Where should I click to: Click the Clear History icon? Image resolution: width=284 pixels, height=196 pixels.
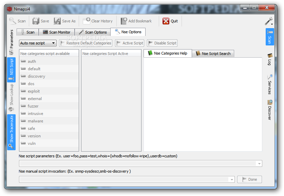point(87,21)
